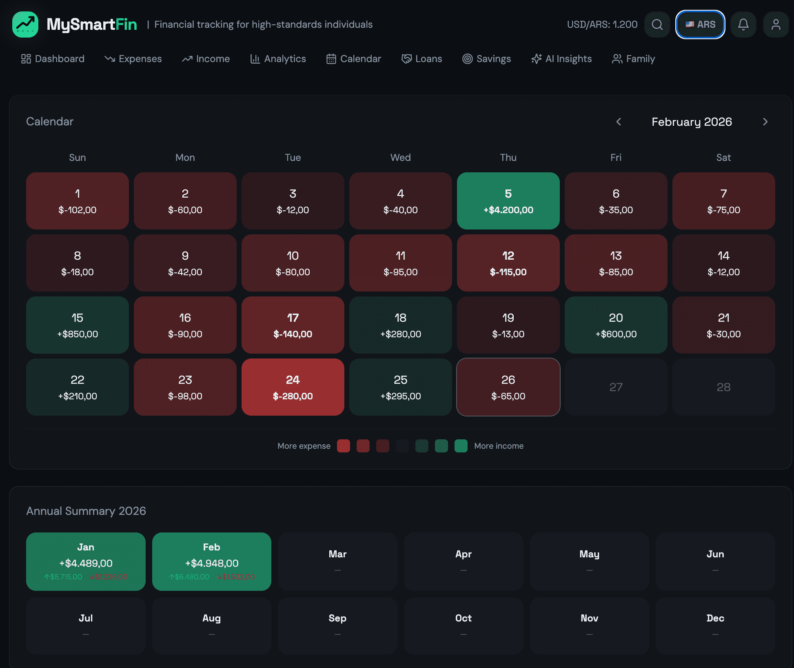Select the Income navigation link
Image resolution: width=794 pixels, height=668 pixels.
coord(206,59)
